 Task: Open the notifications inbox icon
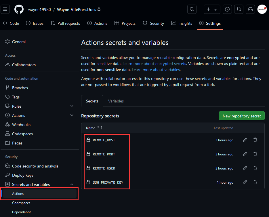pos(250,9)
